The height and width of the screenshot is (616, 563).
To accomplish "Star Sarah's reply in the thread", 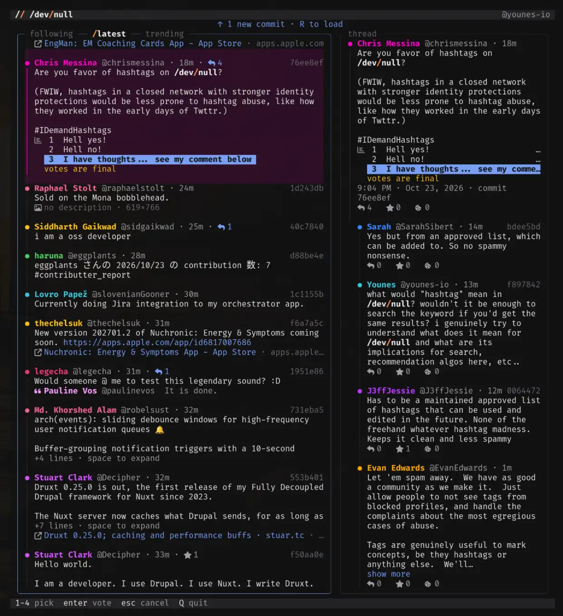I will coord(400,266).
